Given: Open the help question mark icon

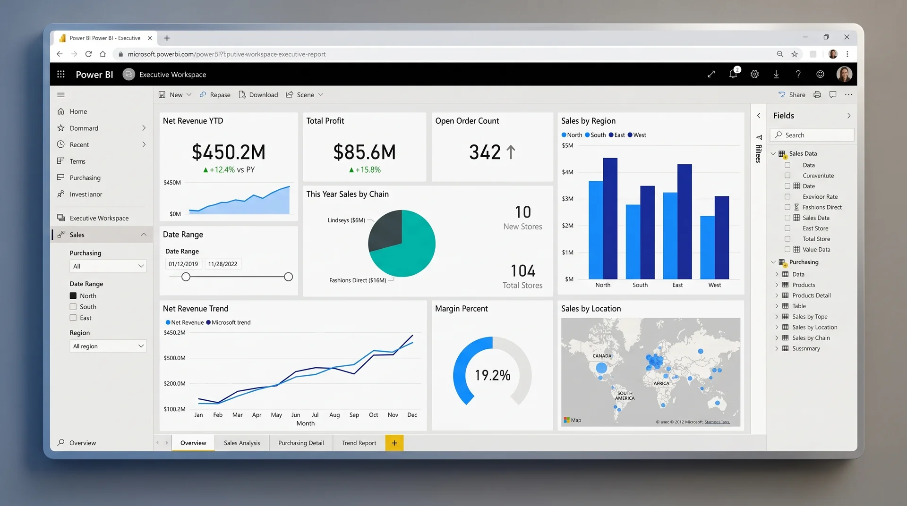Looking at the screenshot, I should pos(798,74).
